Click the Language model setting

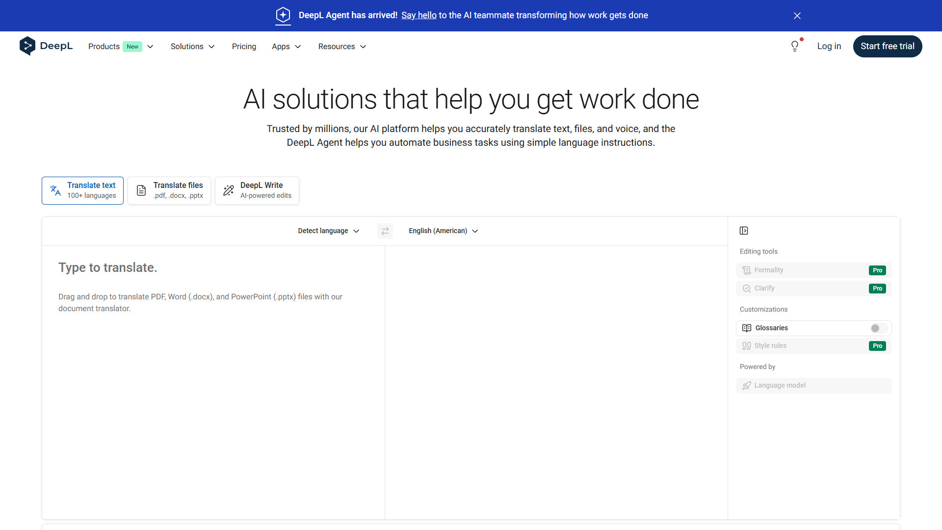pos(813,385)
